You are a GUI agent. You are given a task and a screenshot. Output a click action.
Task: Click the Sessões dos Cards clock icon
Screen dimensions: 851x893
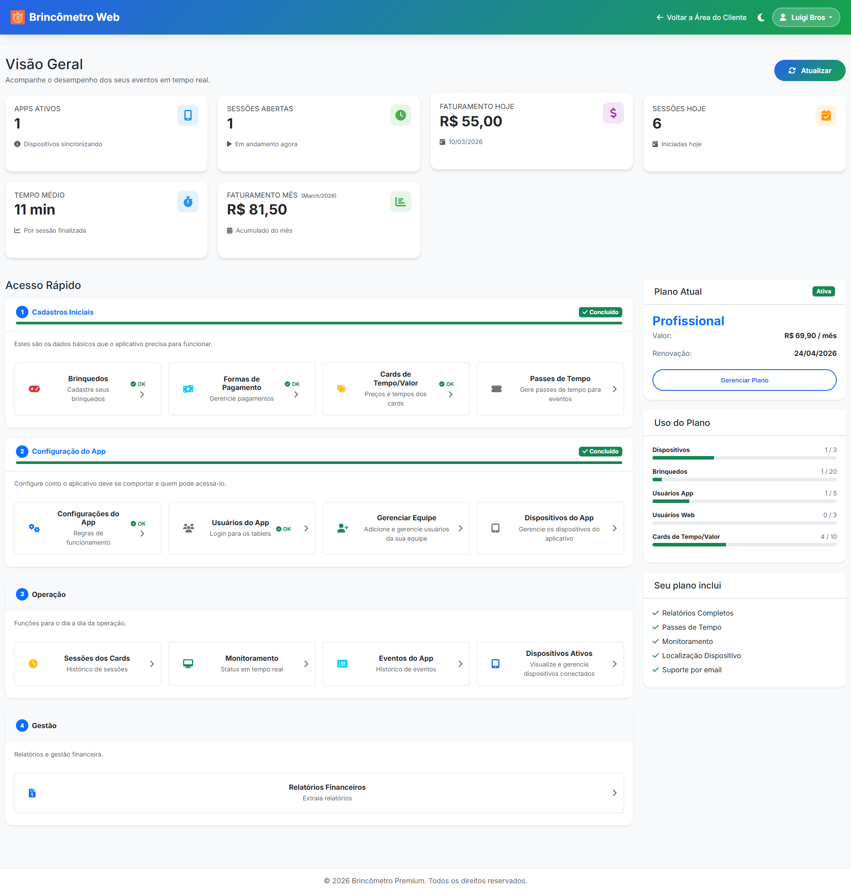[x=34, y=663]
